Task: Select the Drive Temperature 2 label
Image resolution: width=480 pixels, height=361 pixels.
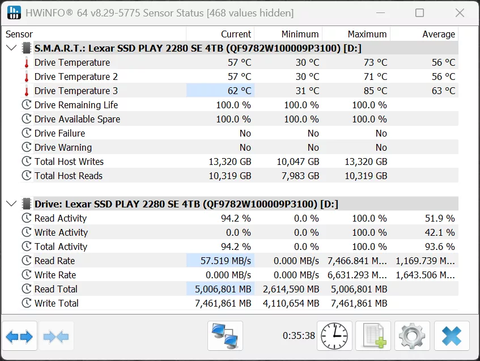Action: tap(76, 77)
